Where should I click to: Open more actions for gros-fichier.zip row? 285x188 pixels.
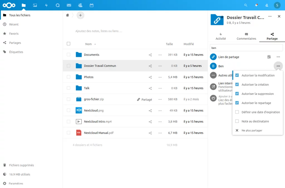tap(160, 100)
